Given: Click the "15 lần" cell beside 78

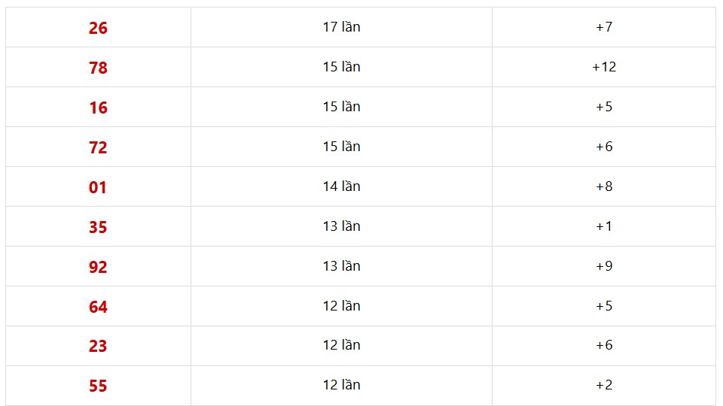Looking at the screenshot, I should (341, 67).
